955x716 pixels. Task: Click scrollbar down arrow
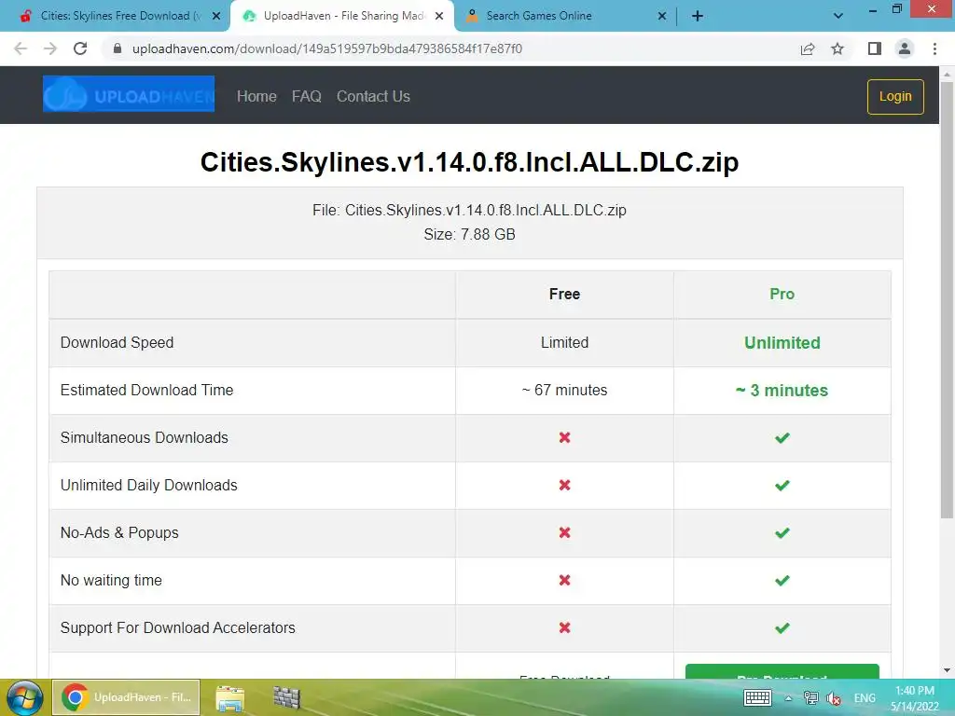947,670
